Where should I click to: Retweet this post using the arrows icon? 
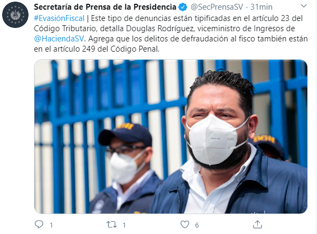click(x=111, y=224)
